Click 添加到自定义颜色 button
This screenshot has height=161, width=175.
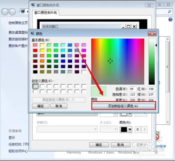[x=124, y=106]
